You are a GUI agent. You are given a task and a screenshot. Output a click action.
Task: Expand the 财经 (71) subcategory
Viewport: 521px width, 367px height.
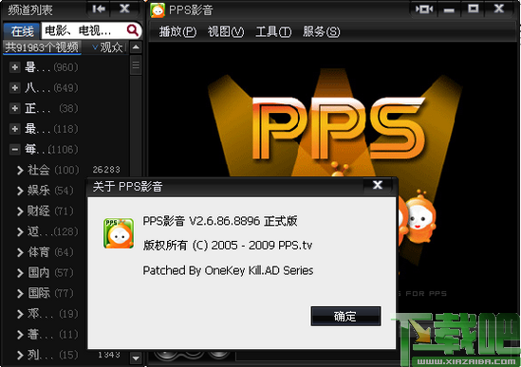[x=20, y=211]
